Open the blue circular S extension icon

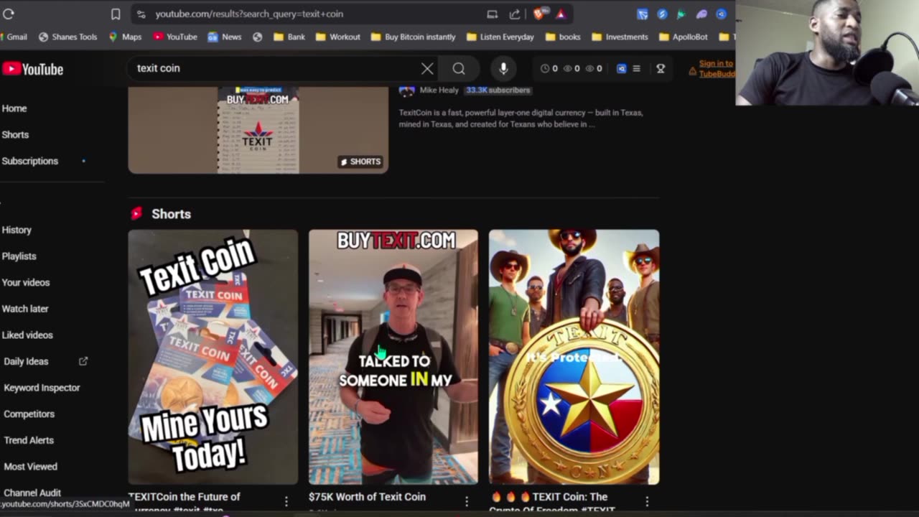tap(662, 14)
